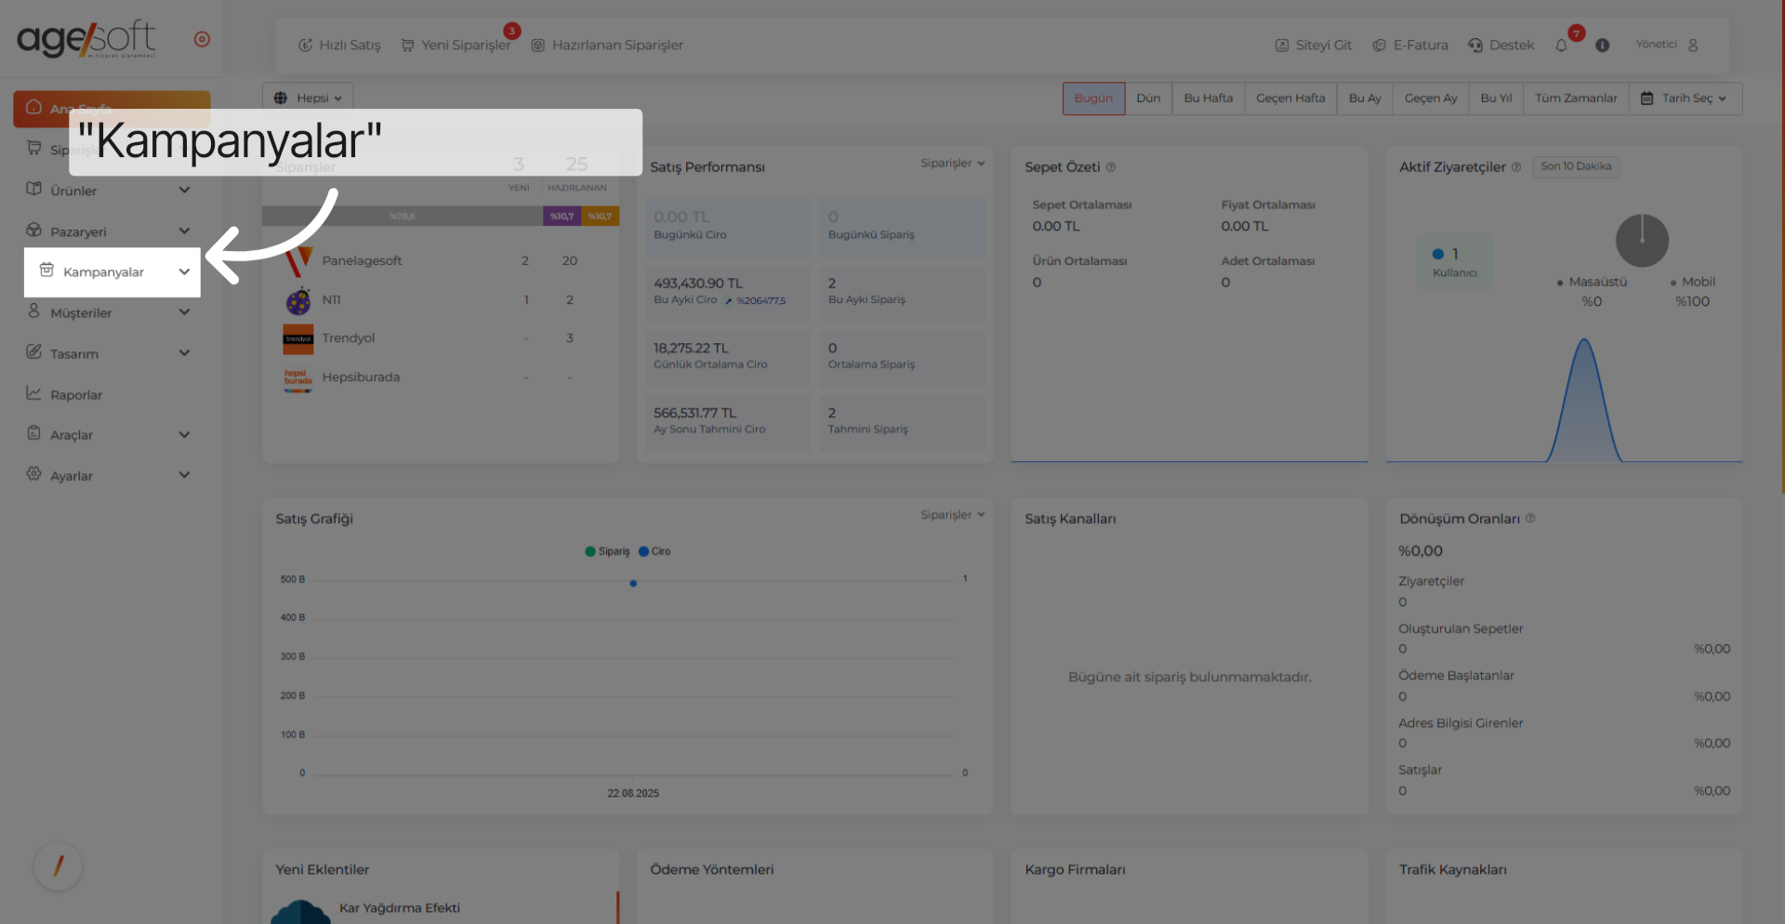Click Hepsiburada channel logo
Image resolution: width=1785 pixels, height=924 pixels.
coord(298,378)
